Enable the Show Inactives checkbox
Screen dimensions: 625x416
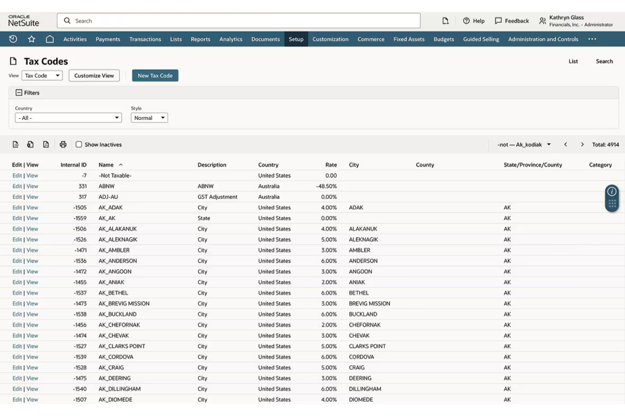[79, 144]
